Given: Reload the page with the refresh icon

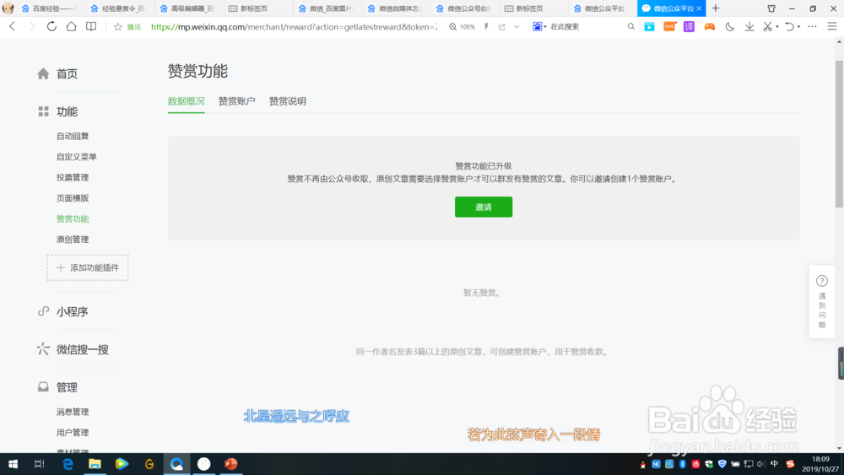Looking at the screenshot, I should (x=51, y=26).
